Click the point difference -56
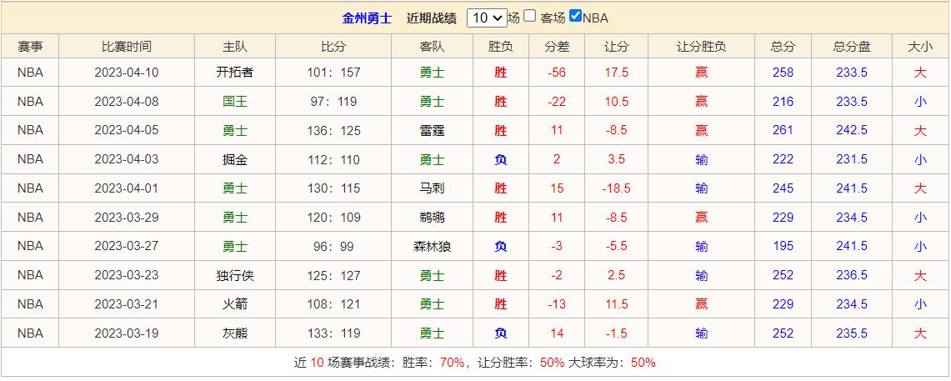The height and width of the screenshot is (381, 951). (556, 73)
